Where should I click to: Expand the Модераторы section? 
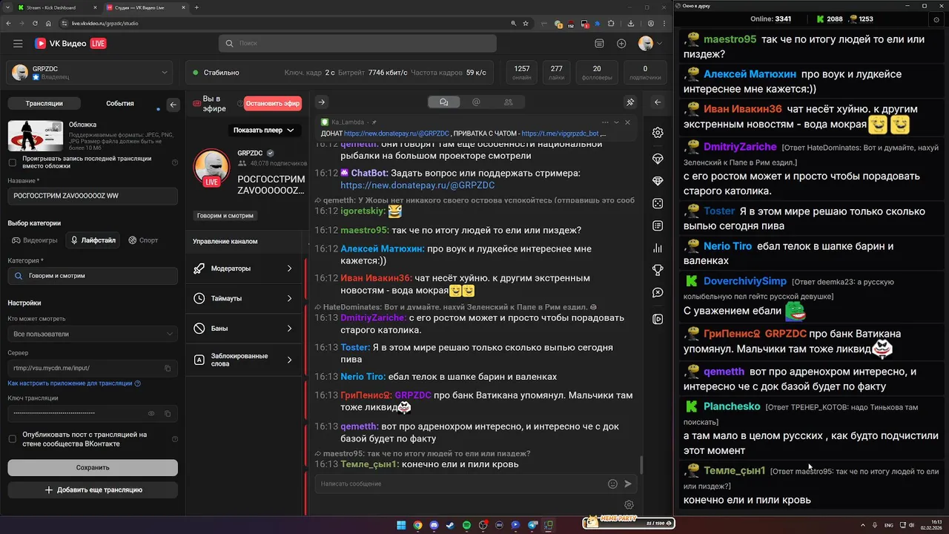point(244,268)
